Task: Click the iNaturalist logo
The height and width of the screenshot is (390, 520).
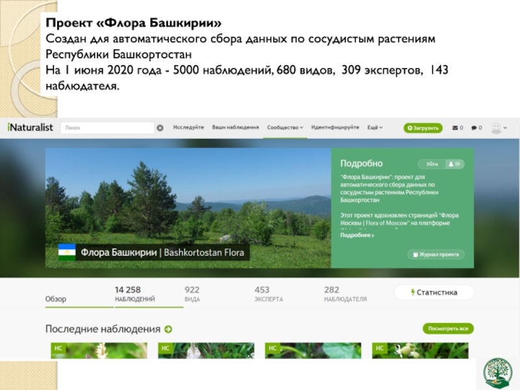Action: 30,128
